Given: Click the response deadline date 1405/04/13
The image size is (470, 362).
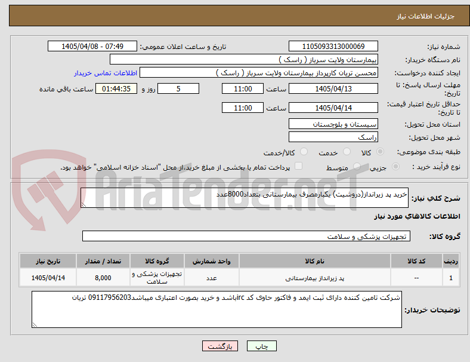Looking at the screenshot, I should click(x=333, y=88).
